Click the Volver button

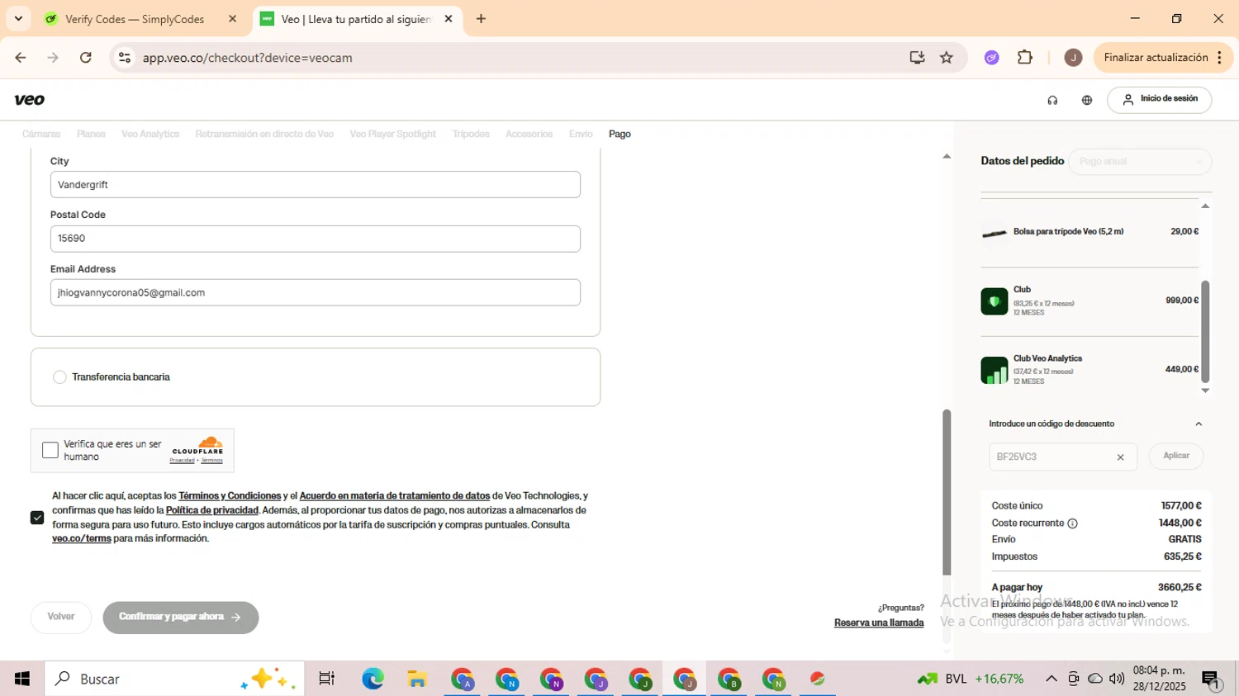61,618
